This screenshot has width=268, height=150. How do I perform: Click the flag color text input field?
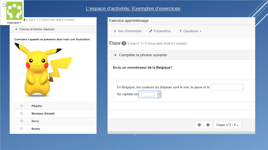(x=227, y=87)
